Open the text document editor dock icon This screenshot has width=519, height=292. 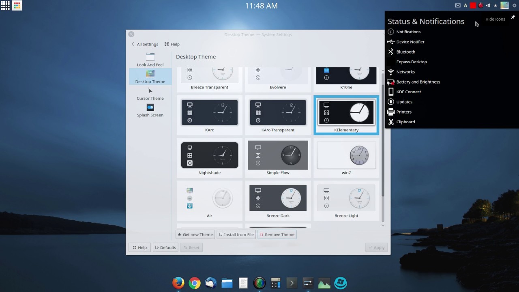tap(243, 283)
